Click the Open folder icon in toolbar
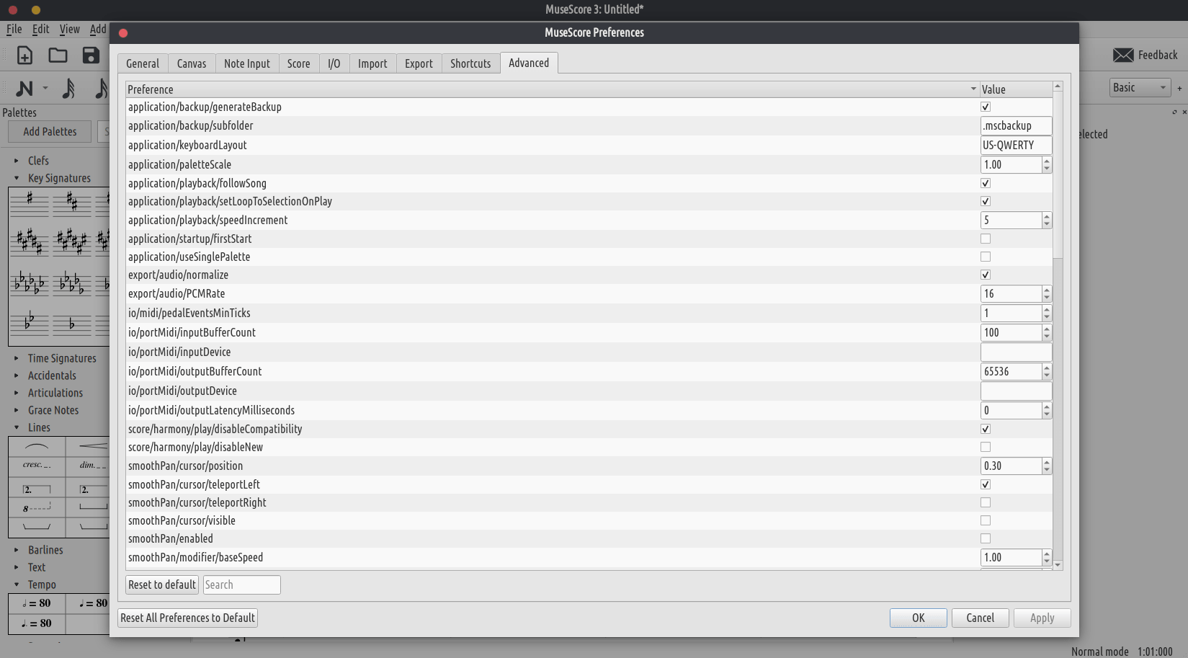 click(58, 55)
